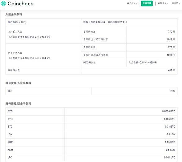The height and width of the screenshot is (162, 182).
Task: Click the 0.01 ETC fee value
Action: click(x=170, y=127)
